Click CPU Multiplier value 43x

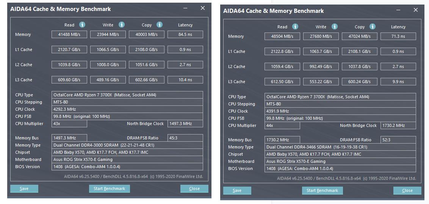pyautogui.click(x=69, y=124)
